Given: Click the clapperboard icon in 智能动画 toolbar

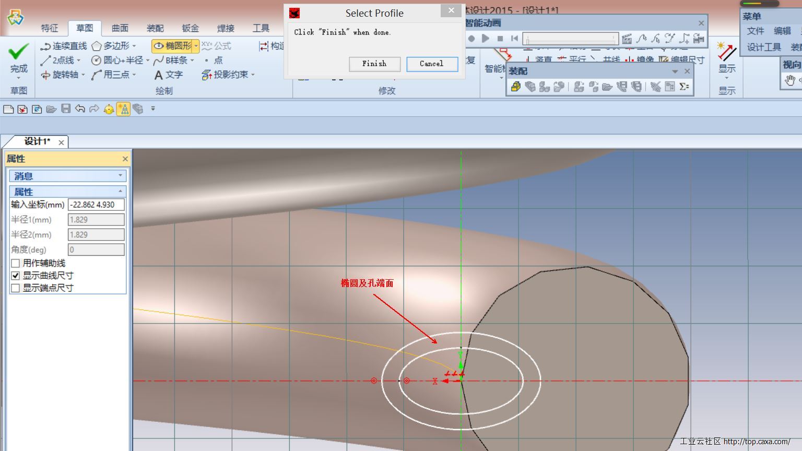Looking at the screenshot, I should (627, 38).
